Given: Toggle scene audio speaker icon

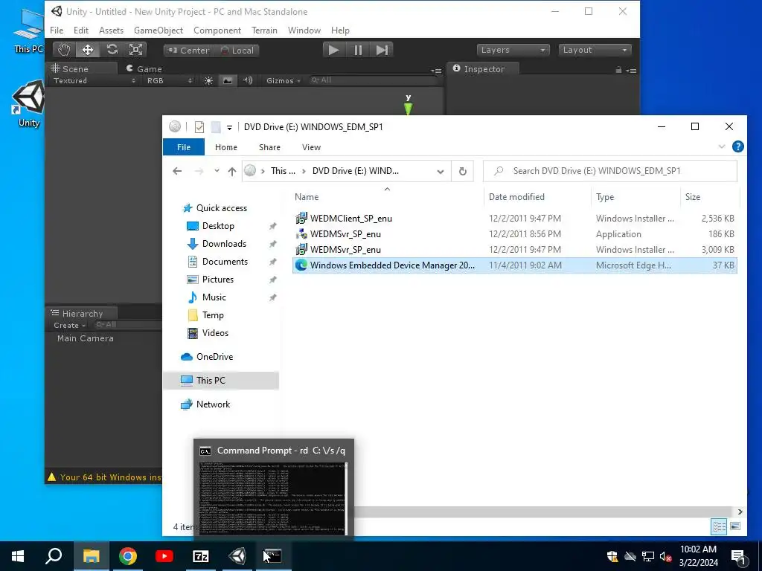Looking at the screenshot, I should [x=247, y=80].
